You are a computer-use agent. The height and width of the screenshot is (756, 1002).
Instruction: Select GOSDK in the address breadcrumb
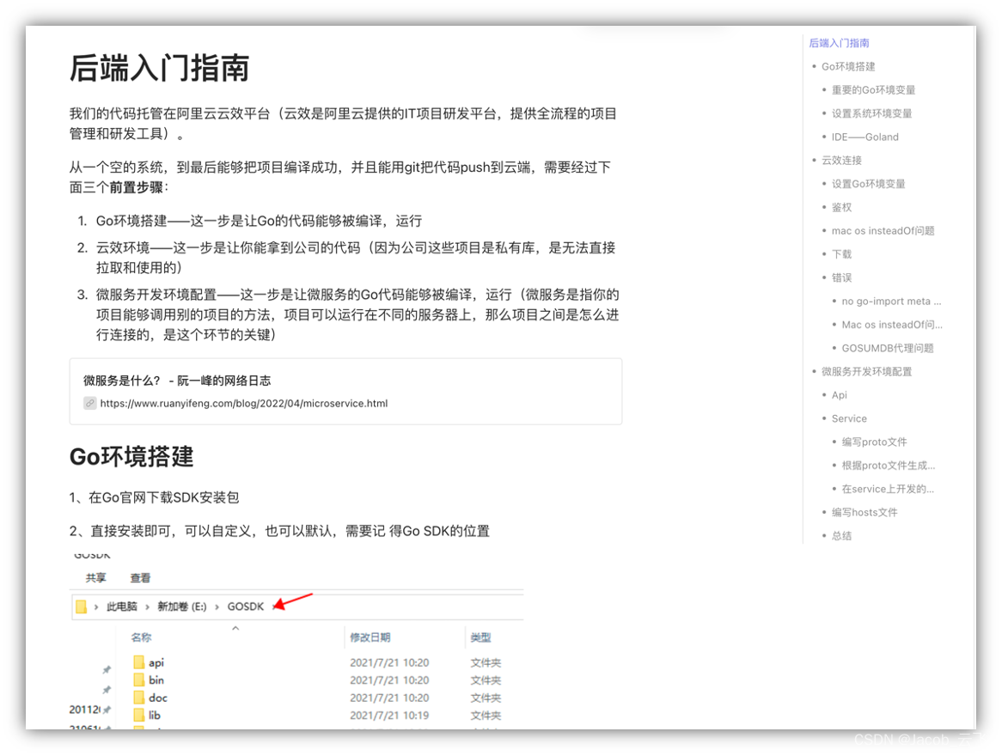coord(246,607)
